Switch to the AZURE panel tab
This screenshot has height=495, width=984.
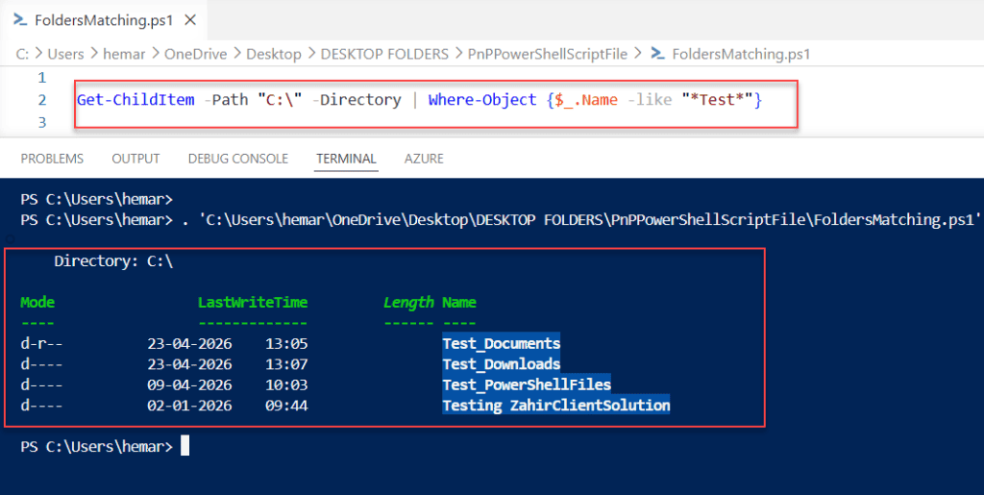point(424,159)
